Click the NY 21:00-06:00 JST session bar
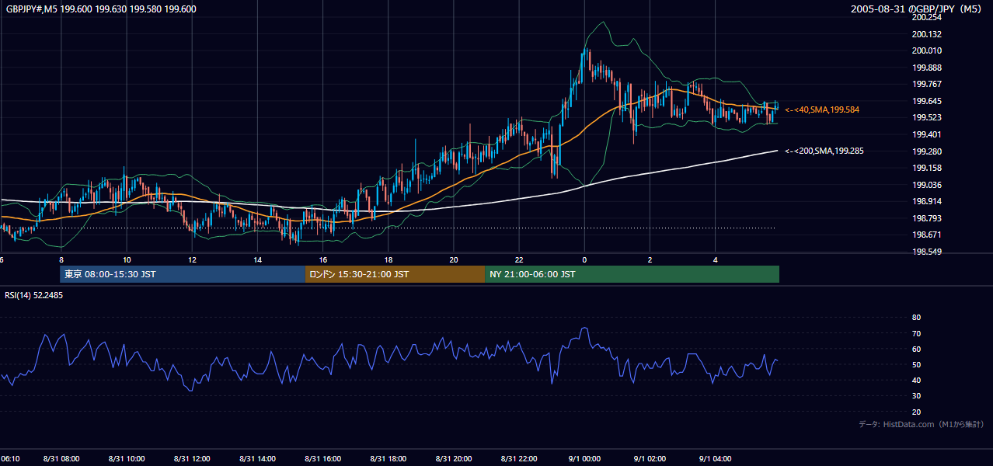 [632, 274]
